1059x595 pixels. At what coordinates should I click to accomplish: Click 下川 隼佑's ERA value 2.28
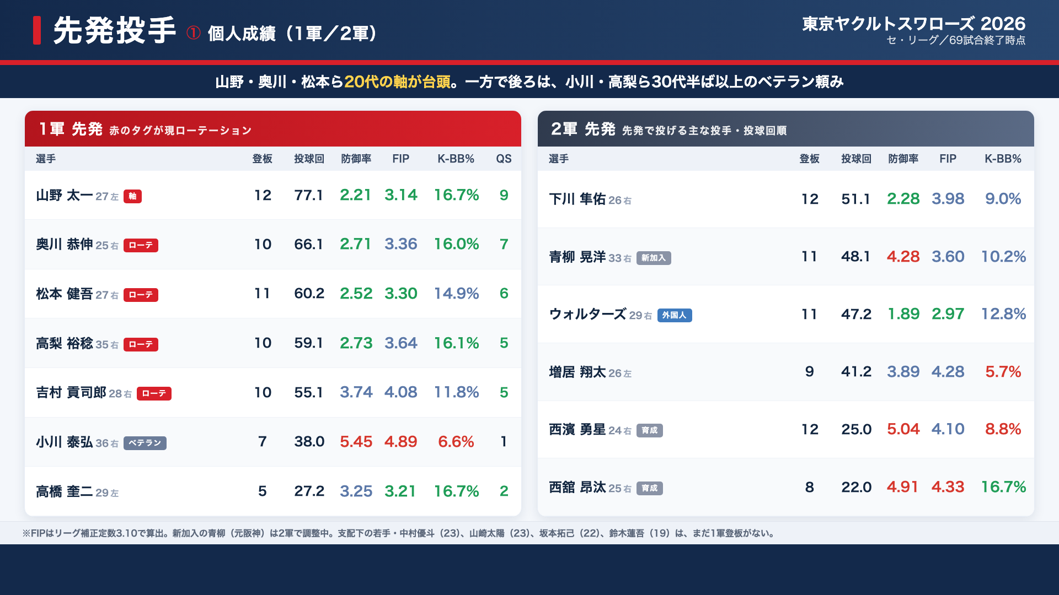point(903,199)
